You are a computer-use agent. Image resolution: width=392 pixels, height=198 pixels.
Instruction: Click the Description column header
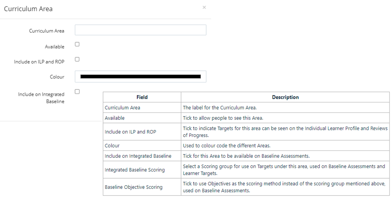[x=285, y=97]
